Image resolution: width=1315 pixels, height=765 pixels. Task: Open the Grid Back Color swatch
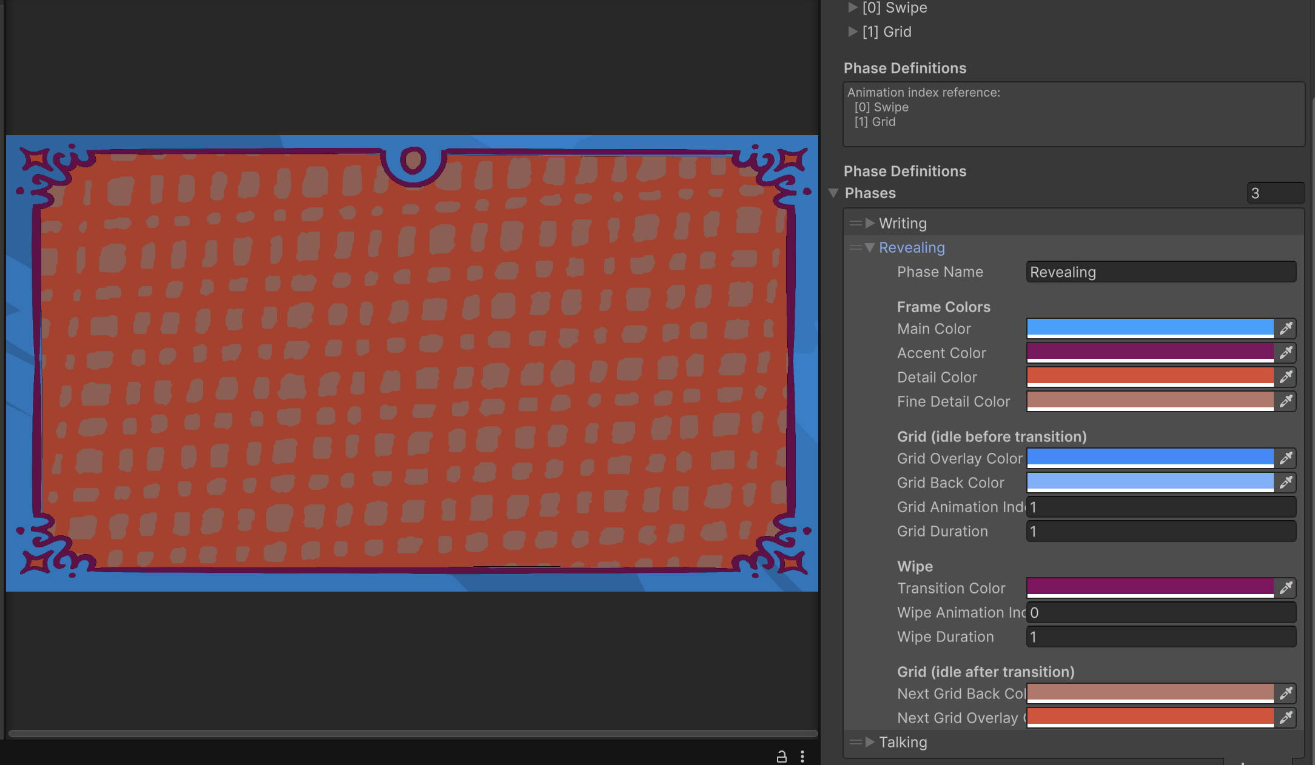(x=1150, y=483)
